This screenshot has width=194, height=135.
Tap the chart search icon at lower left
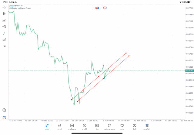(4, 110)
